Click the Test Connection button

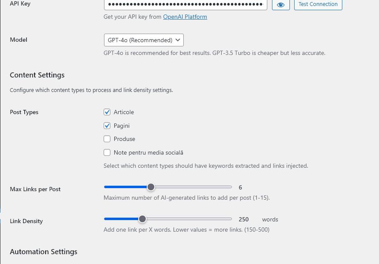click(x=318, y=4)
